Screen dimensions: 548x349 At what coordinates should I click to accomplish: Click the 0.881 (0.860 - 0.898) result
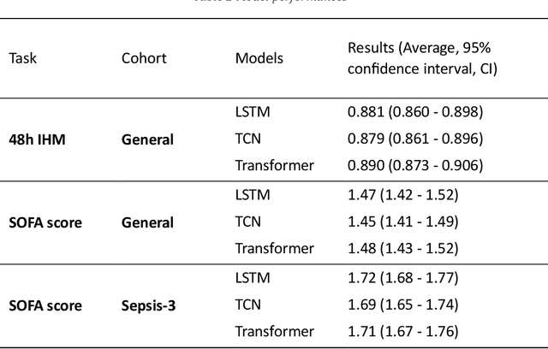(x=415, y=112)
